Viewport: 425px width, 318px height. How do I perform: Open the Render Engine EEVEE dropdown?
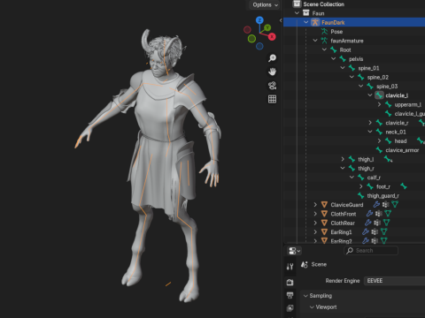394,281
